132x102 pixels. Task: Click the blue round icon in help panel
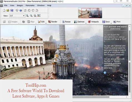click(x=105, y=73)
